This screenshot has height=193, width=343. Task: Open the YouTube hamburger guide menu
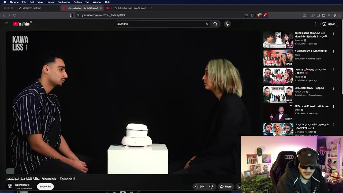tap(6, 24)
